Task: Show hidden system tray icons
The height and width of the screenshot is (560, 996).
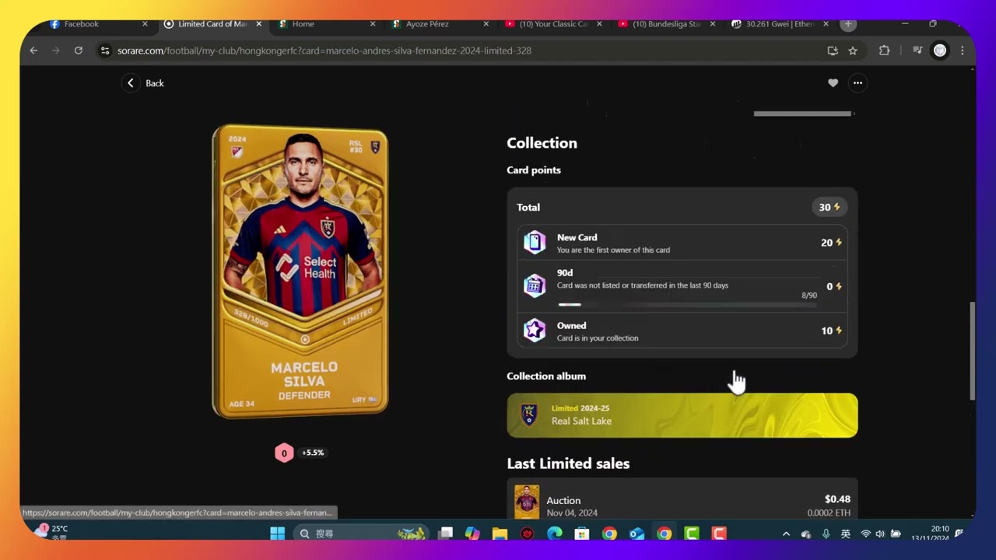Action: [x=786, y=534]
